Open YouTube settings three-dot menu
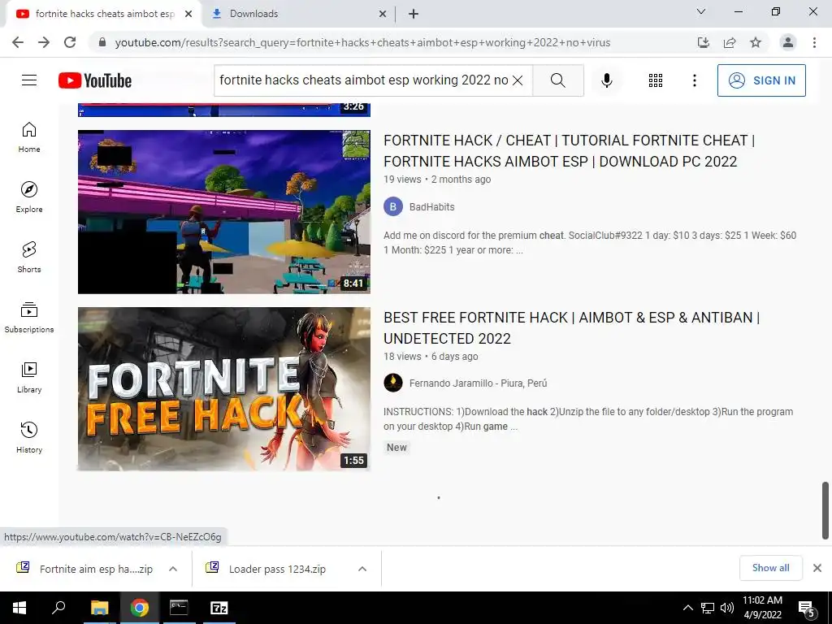 tap(694, 80)
